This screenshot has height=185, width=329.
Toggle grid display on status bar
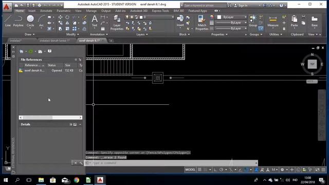tap(199, 170)
